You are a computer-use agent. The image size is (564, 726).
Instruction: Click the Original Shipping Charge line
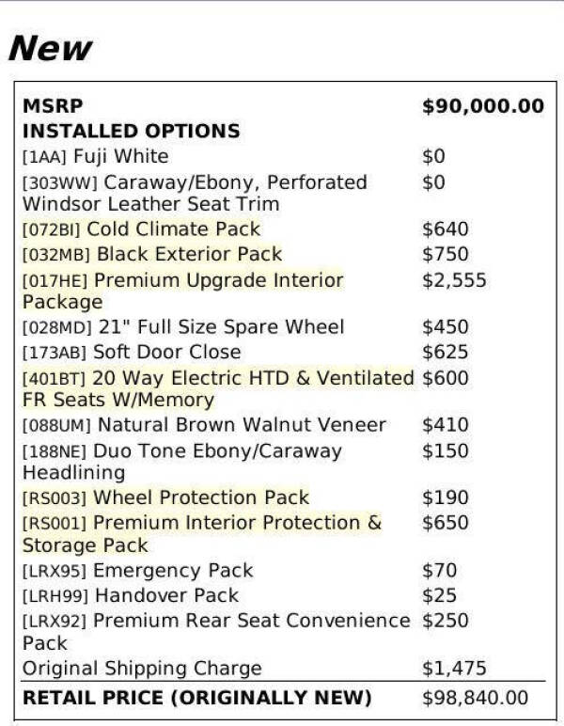pos(142,670)
